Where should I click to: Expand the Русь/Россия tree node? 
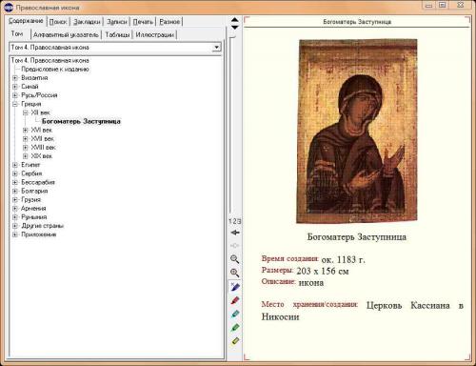point(15,95)
